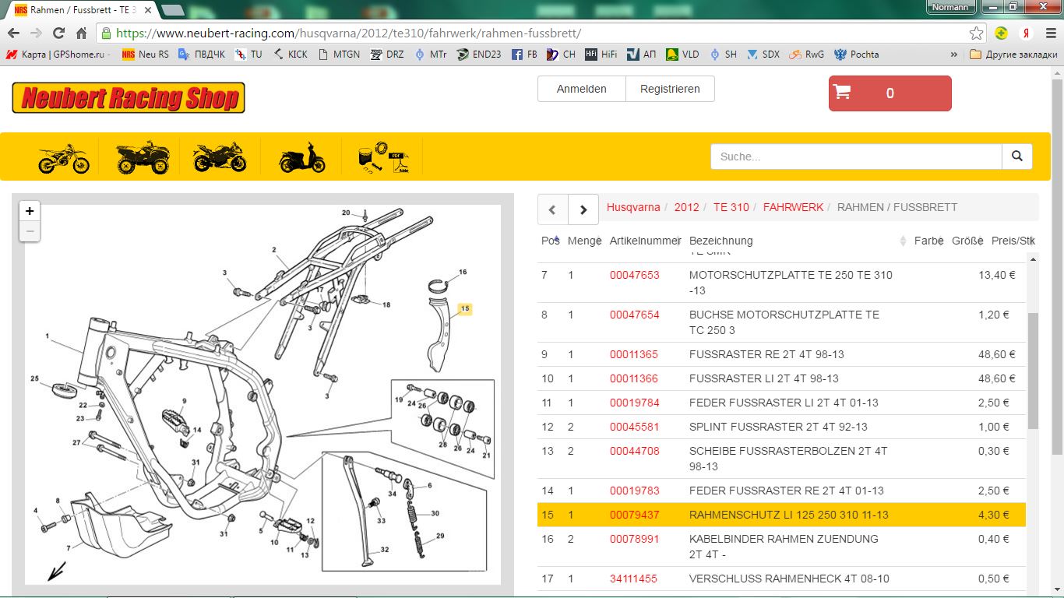Expand the hidden bookmarks overflow chevron

954,55
